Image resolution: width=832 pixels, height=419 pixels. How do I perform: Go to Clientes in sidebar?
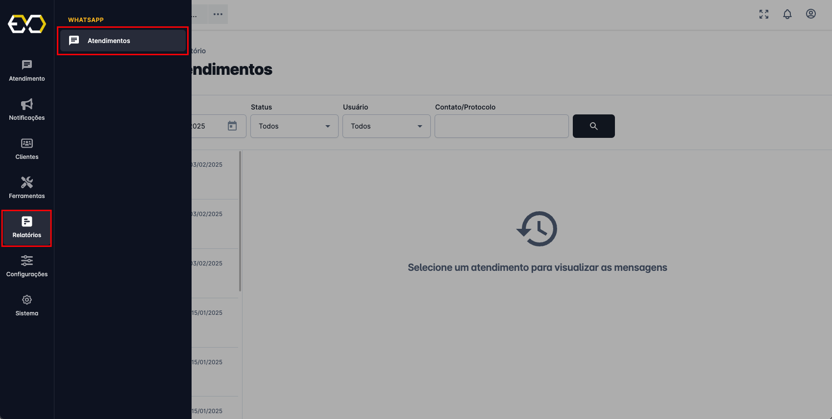click(x=27, y=149)
